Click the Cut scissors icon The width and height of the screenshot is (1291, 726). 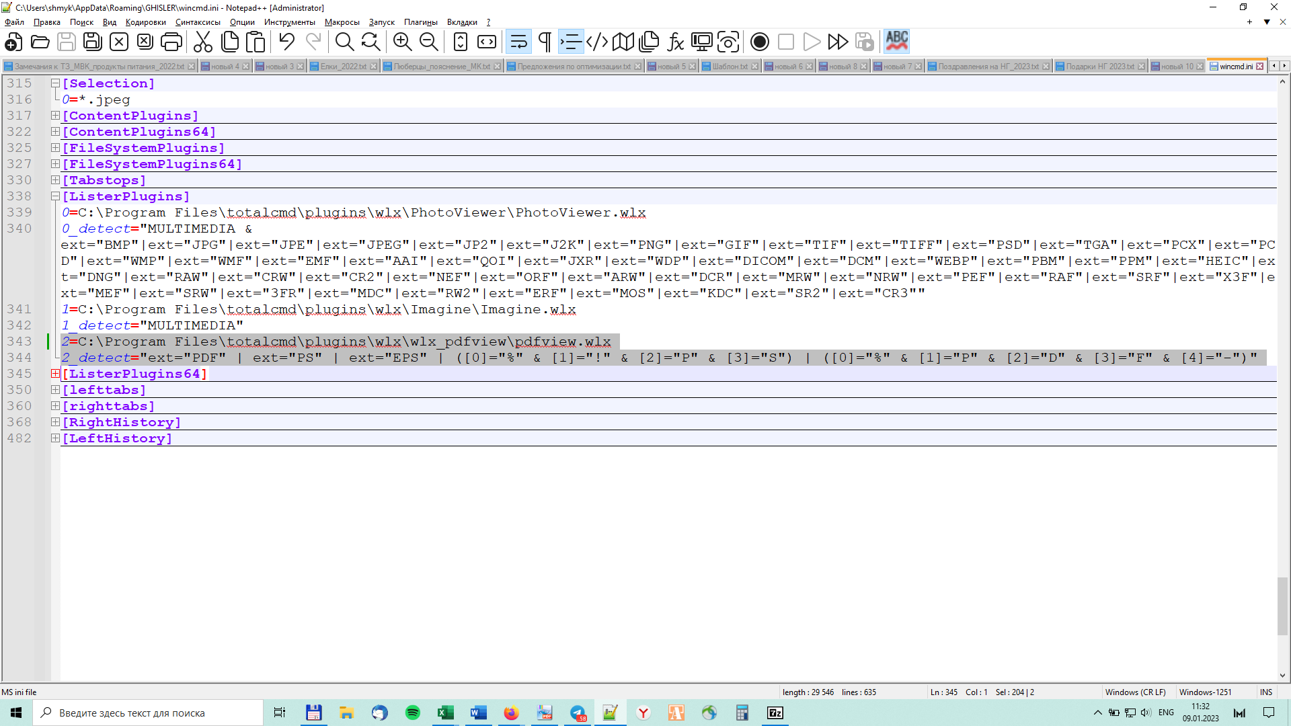pyautogui.click(x=202, y=42)
